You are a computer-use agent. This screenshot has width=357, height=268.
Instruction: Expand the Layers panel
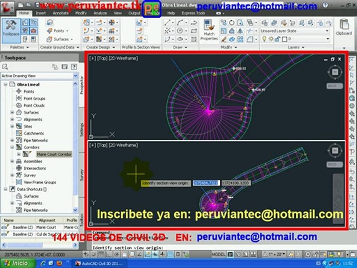pos(296,47)
